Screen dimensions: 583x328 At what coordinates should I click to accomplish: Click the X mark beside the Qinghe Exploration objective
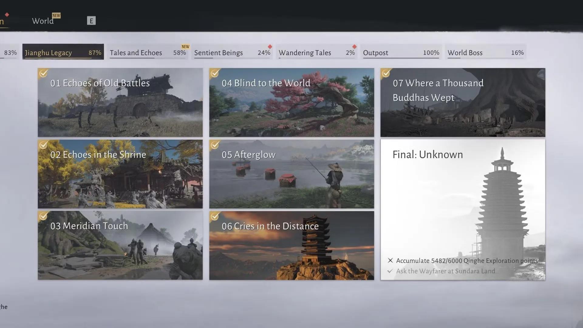tap(390, 261)
